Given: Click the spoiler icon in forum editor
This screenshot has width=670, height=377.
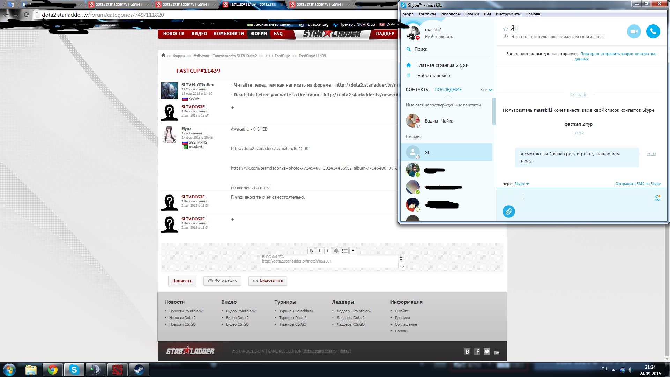Looking at the screenshot, I should [336, 251].
